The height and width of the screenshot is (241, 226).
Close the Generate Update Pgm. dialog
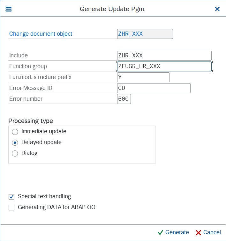point(217,9)
